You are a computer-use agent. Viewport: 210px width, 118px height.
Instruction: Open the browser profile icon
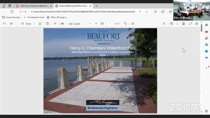click(x=4, y=6)
